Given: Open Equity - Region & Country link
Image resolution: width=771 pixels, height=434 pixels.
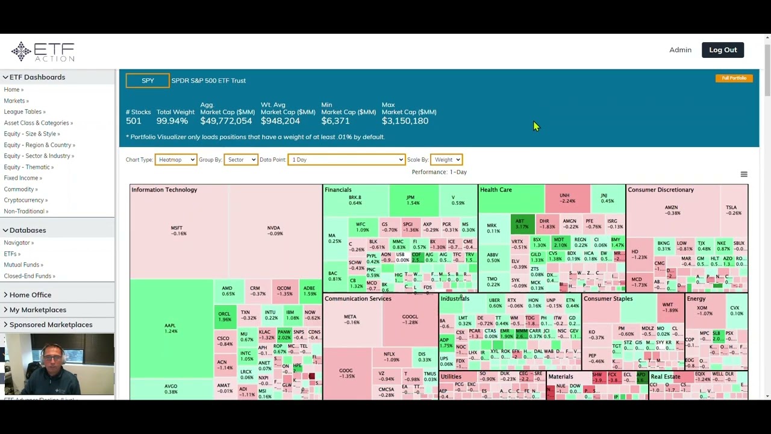Looking at the screenshot, I should pyautogui.click(x=39, y=145).
